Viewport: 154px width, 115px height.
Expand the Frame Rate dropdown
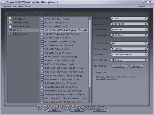tap(129, 29)
